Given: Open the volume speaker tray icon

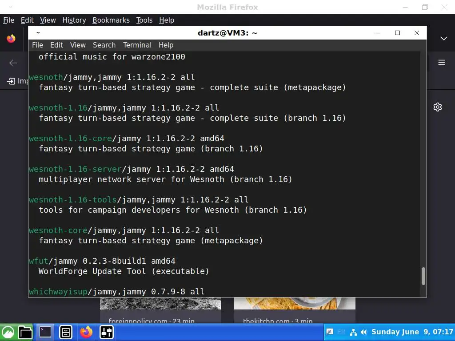Looking at the screenshot, I should (363, 332).
